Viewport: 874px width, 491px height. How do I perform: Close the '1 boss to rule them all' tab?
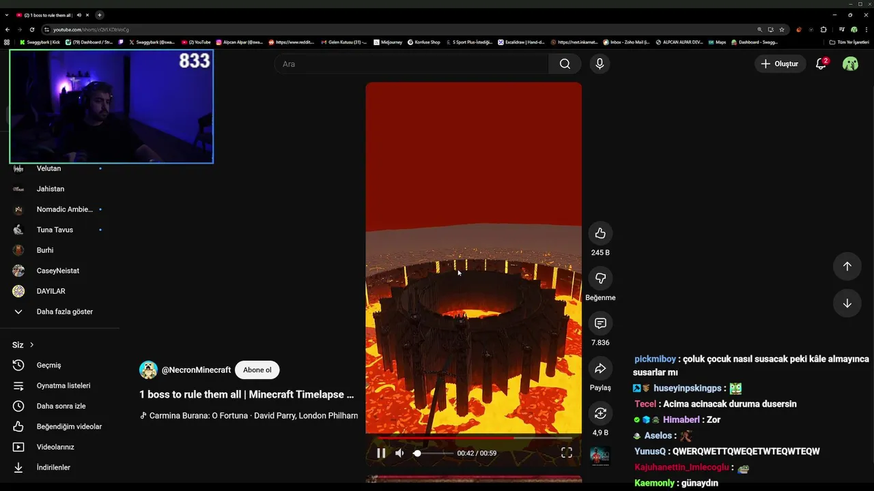click(87, 15)
